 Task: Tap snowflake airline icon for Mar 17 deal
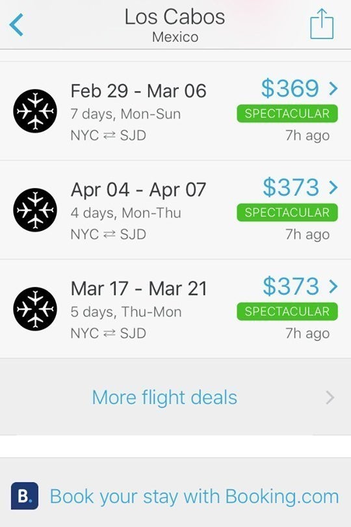coord(35,308)
